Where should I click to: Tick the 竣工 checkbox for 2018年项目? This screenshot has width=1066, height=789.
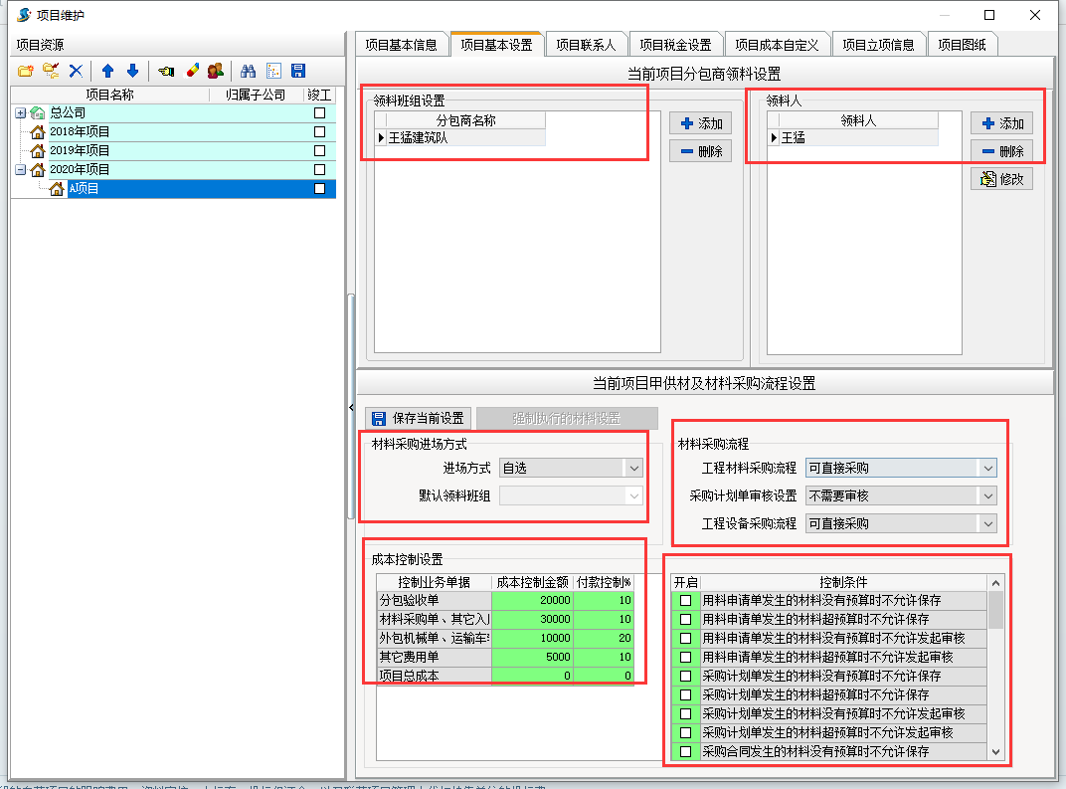coord(319,131)
